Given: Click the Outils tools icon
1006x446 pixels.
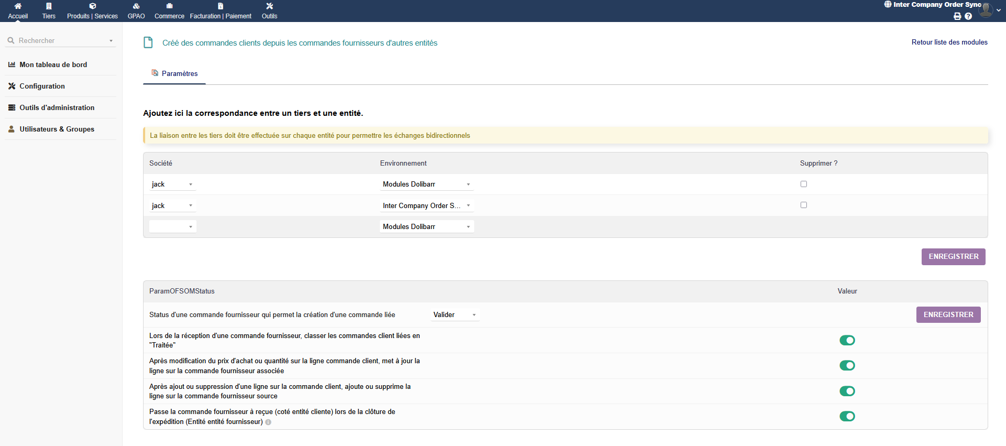Looking at the screenshot, I should click(x=269, y=6).
